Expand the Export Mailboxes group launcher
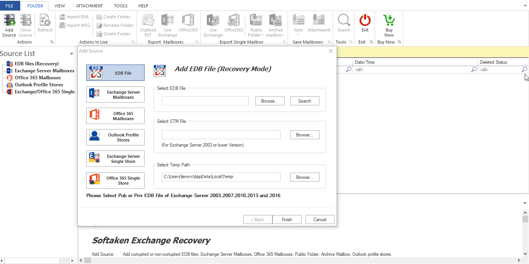This screenshot has height=264, width=529. (197, 42)
